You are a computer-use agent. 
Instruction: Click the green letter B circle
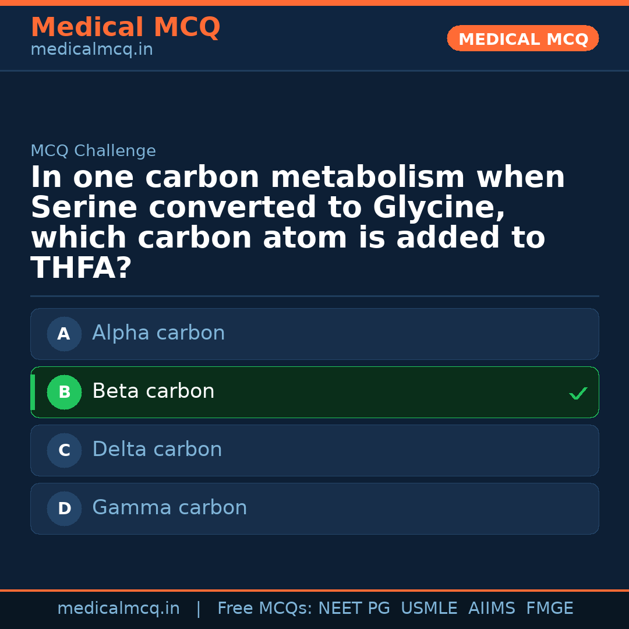tap(64, 392)
